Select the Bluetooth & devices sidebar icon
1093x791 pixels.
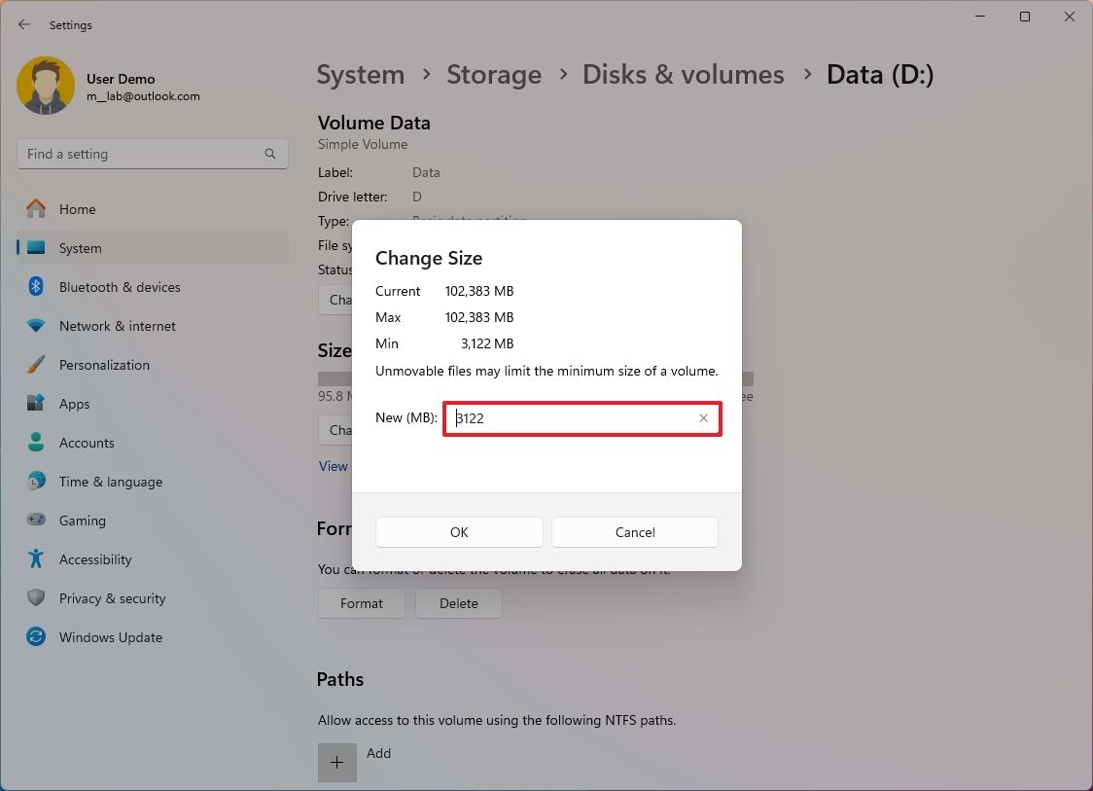click(36, 287)
